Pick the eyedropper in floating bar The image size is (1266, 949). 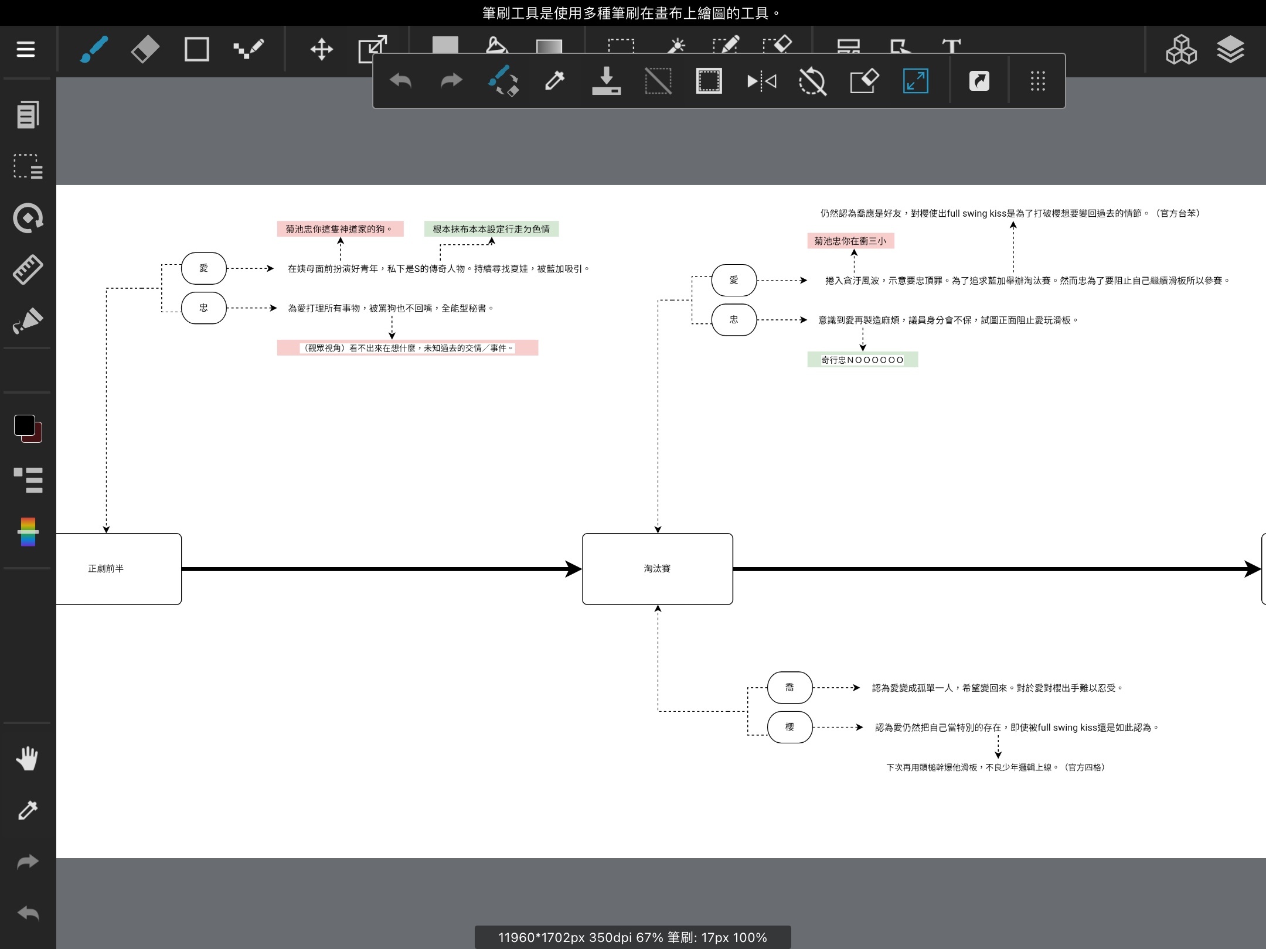click(554, 81)
